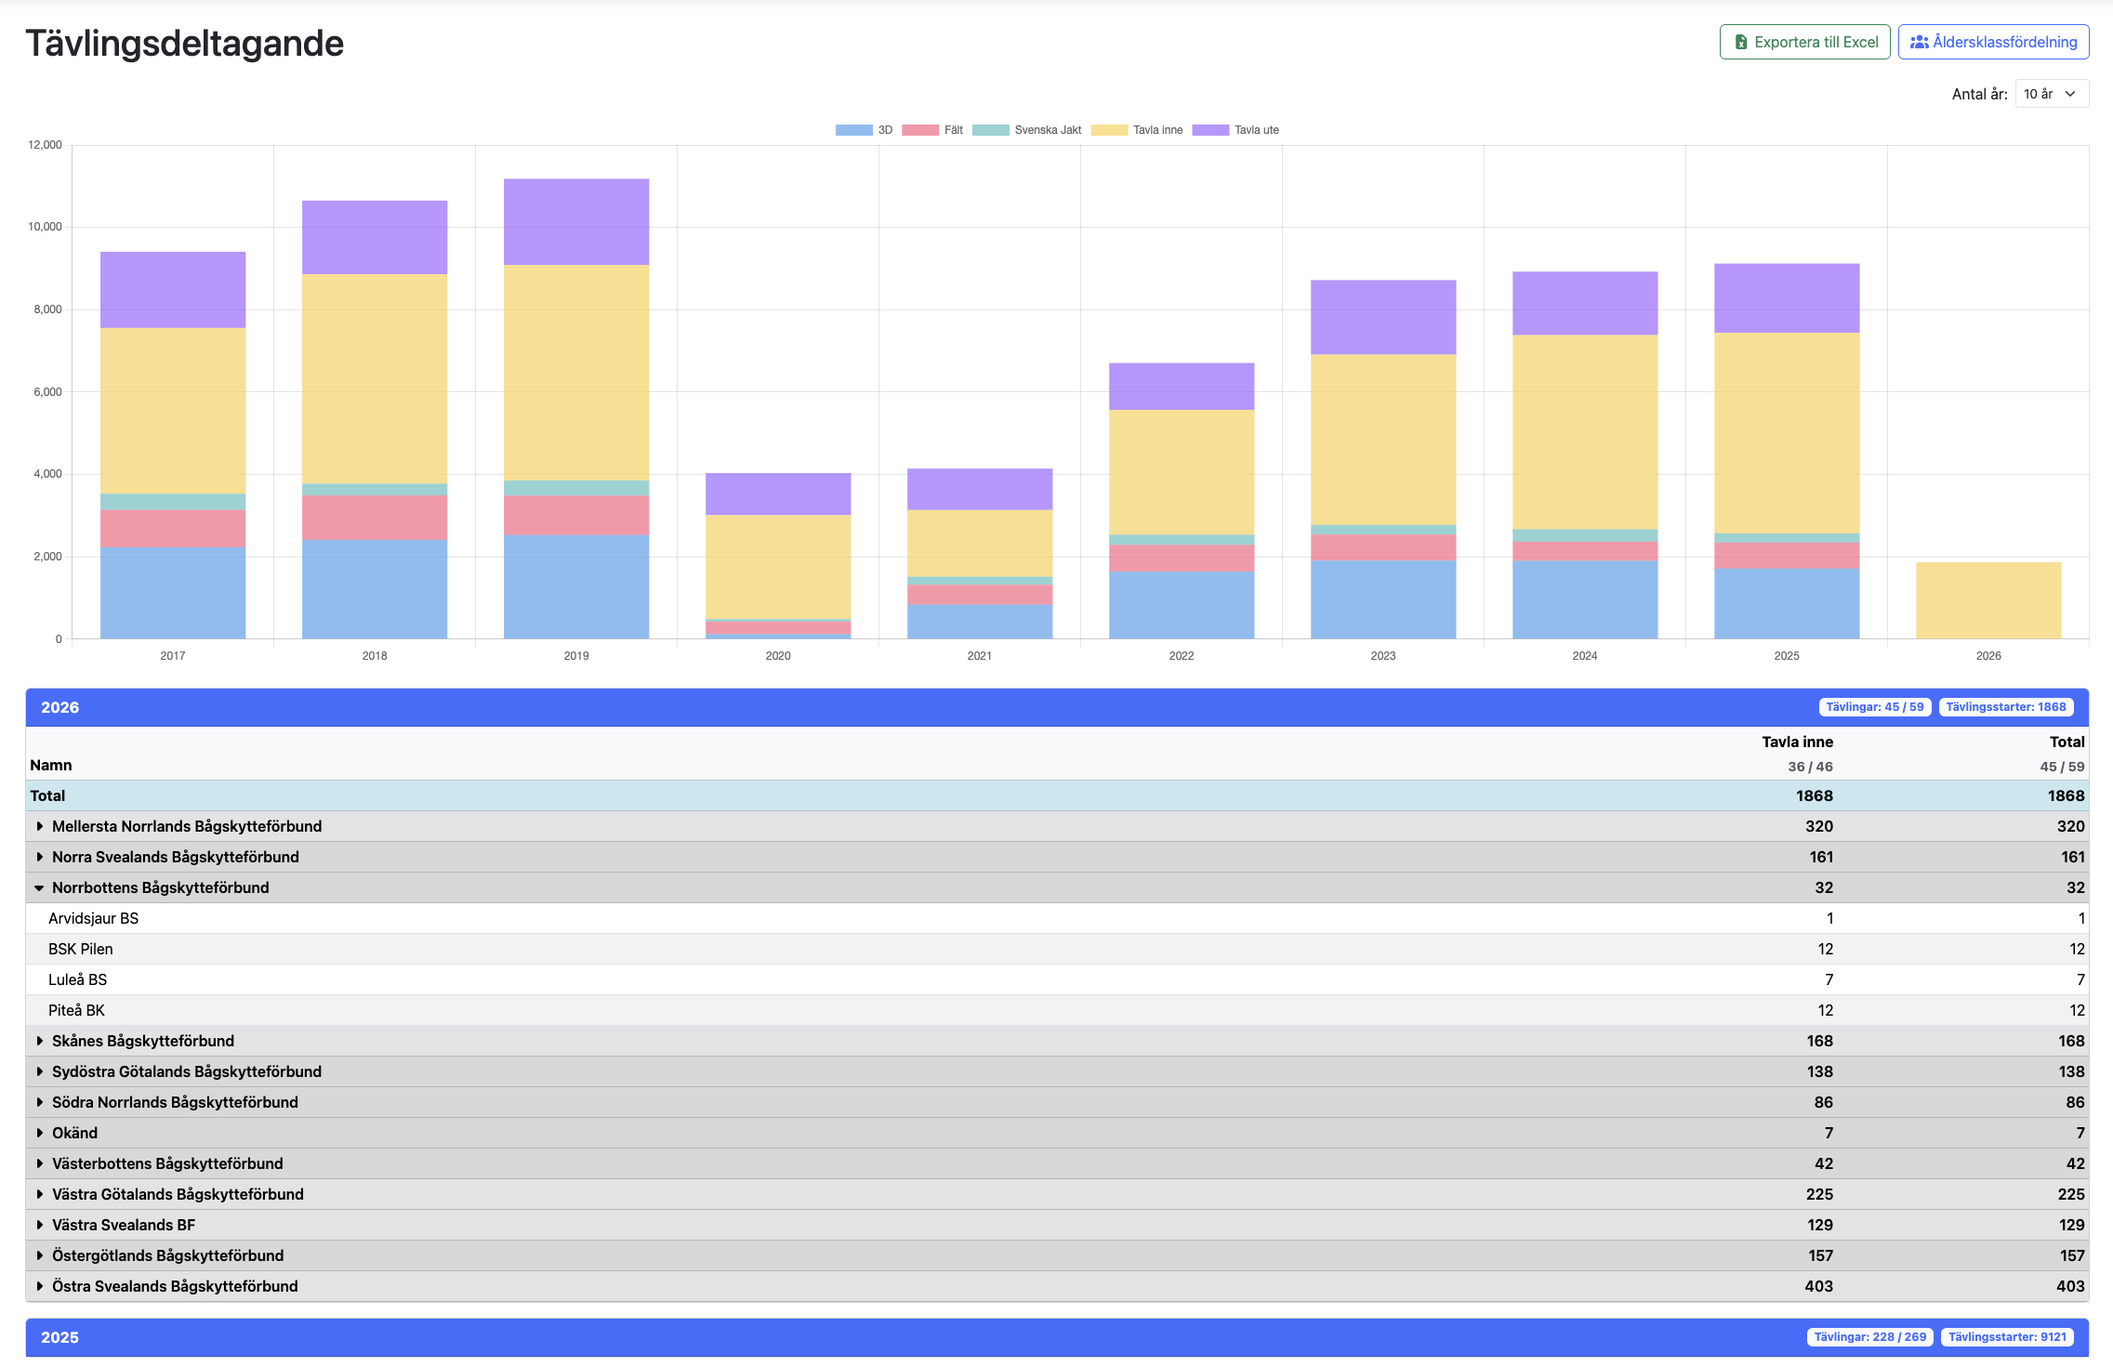Image resolution: width=2113 pixels, height=1366 pixels.
Task: Toggle the 3D legend swatch
Action: coord(853,130)
